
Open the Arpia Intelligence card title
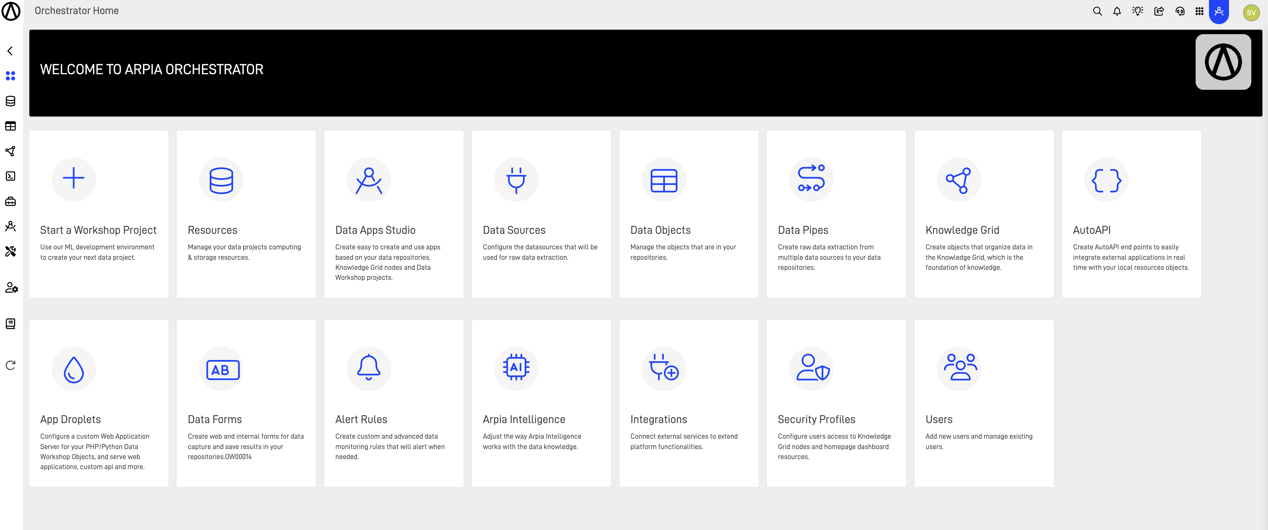(524, 419)
